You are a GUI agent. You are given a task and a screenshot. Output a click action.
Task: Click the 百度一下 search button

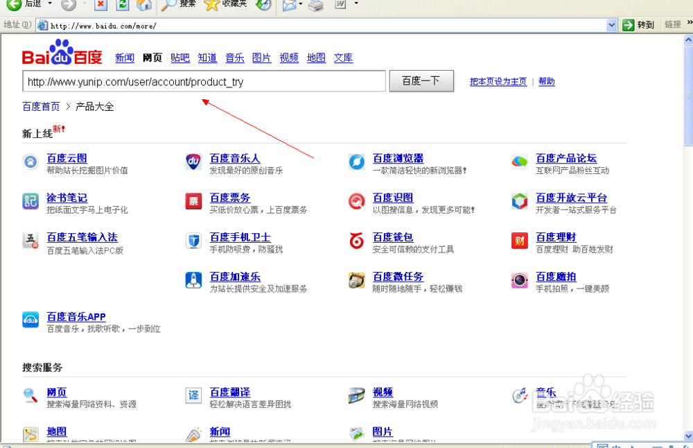click(x=421, y=81)
